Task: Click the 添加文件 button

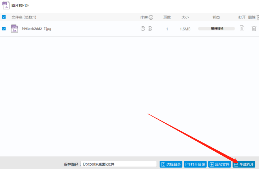Action: [220, 164]
